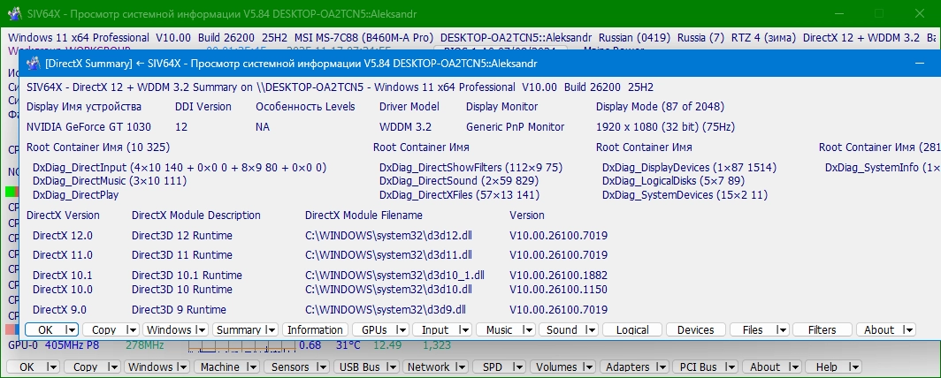This screenshot has height=378, width=941.
Task: Click the DxDiag_DirectInput container row
Action: (180, 168)
